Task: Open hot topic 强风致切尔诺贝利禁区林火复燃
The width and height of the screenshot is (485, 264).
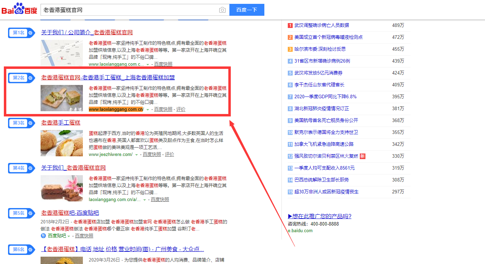Action: click(326, 156)
